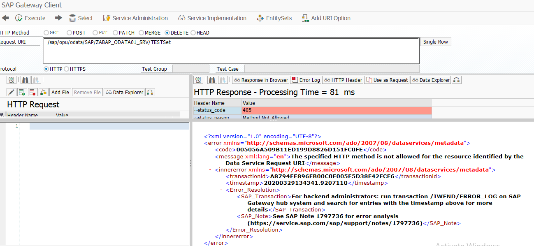The image size is (534, 246).
Task: Click the pencil edit icon in request toolbar
Action: (12, 92)
